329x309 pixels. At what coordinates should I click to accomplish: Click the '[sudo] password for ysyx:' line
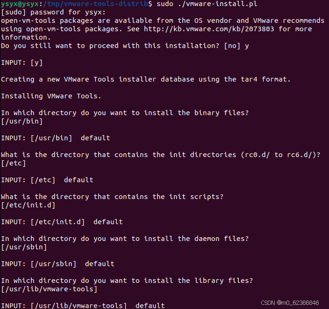pos(53,12)
